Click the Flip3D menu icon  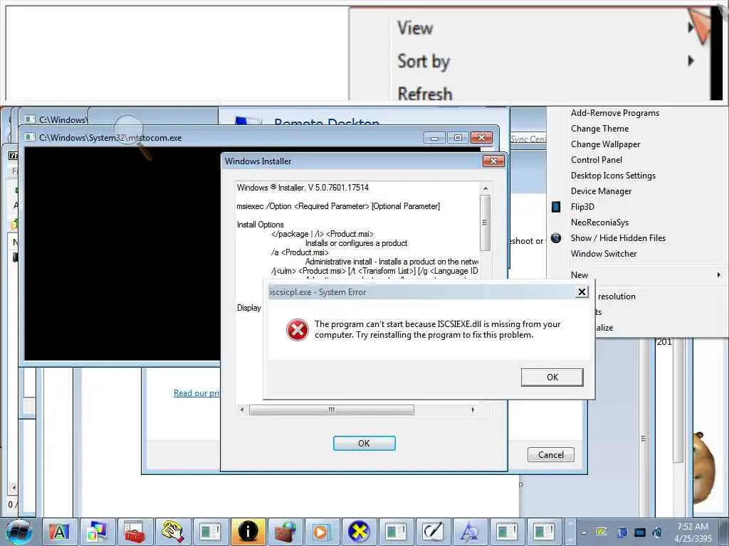[555, 207]
